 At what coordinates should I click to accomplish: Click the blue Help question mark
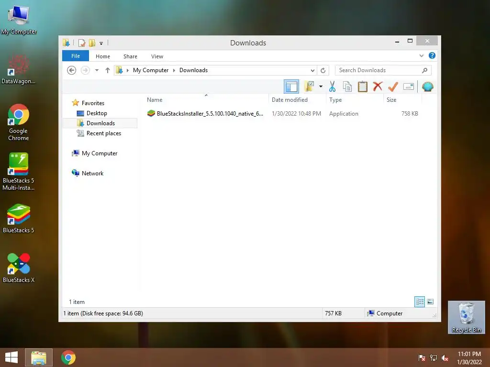coord(432,55)
